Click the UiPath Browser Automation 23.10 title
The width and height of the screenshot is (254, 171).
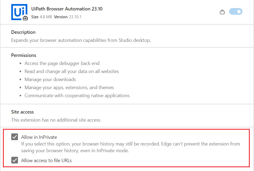click(x=67, y=9)
